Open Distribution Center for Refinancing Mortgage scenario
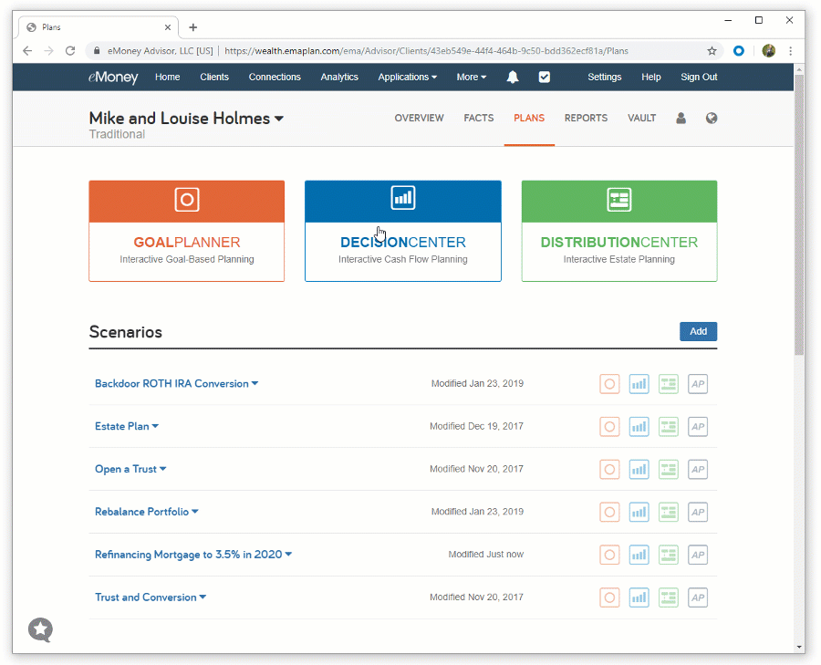This screenshot has width=821, height=665. coord(669,555)
